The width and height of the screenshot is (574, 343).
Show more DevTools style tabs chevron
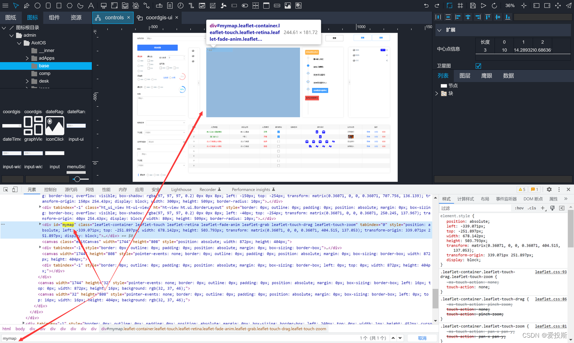pos(565,199)
